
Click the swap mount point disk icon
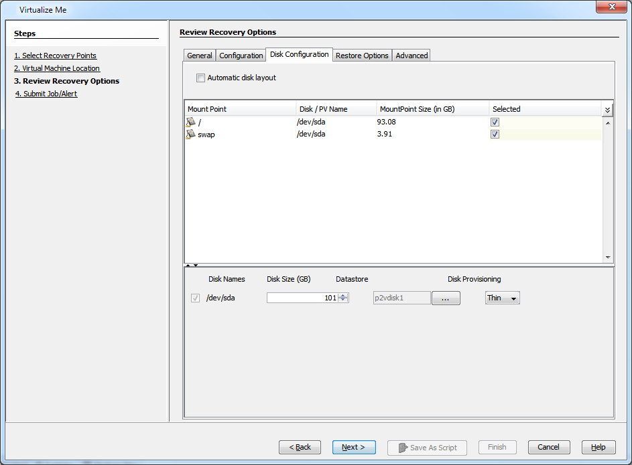tap(191, 134)
